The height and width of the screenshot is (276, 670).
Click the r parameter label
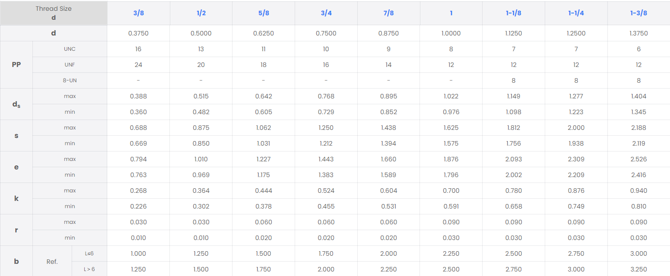17,230
